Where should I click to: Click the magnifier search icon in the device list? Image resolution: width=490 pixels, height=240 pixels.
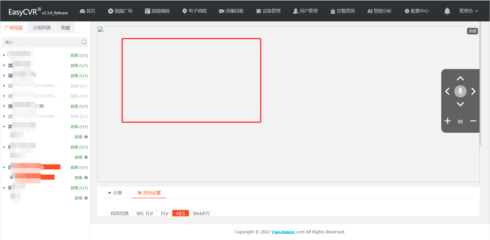click(x=84, y=42)
